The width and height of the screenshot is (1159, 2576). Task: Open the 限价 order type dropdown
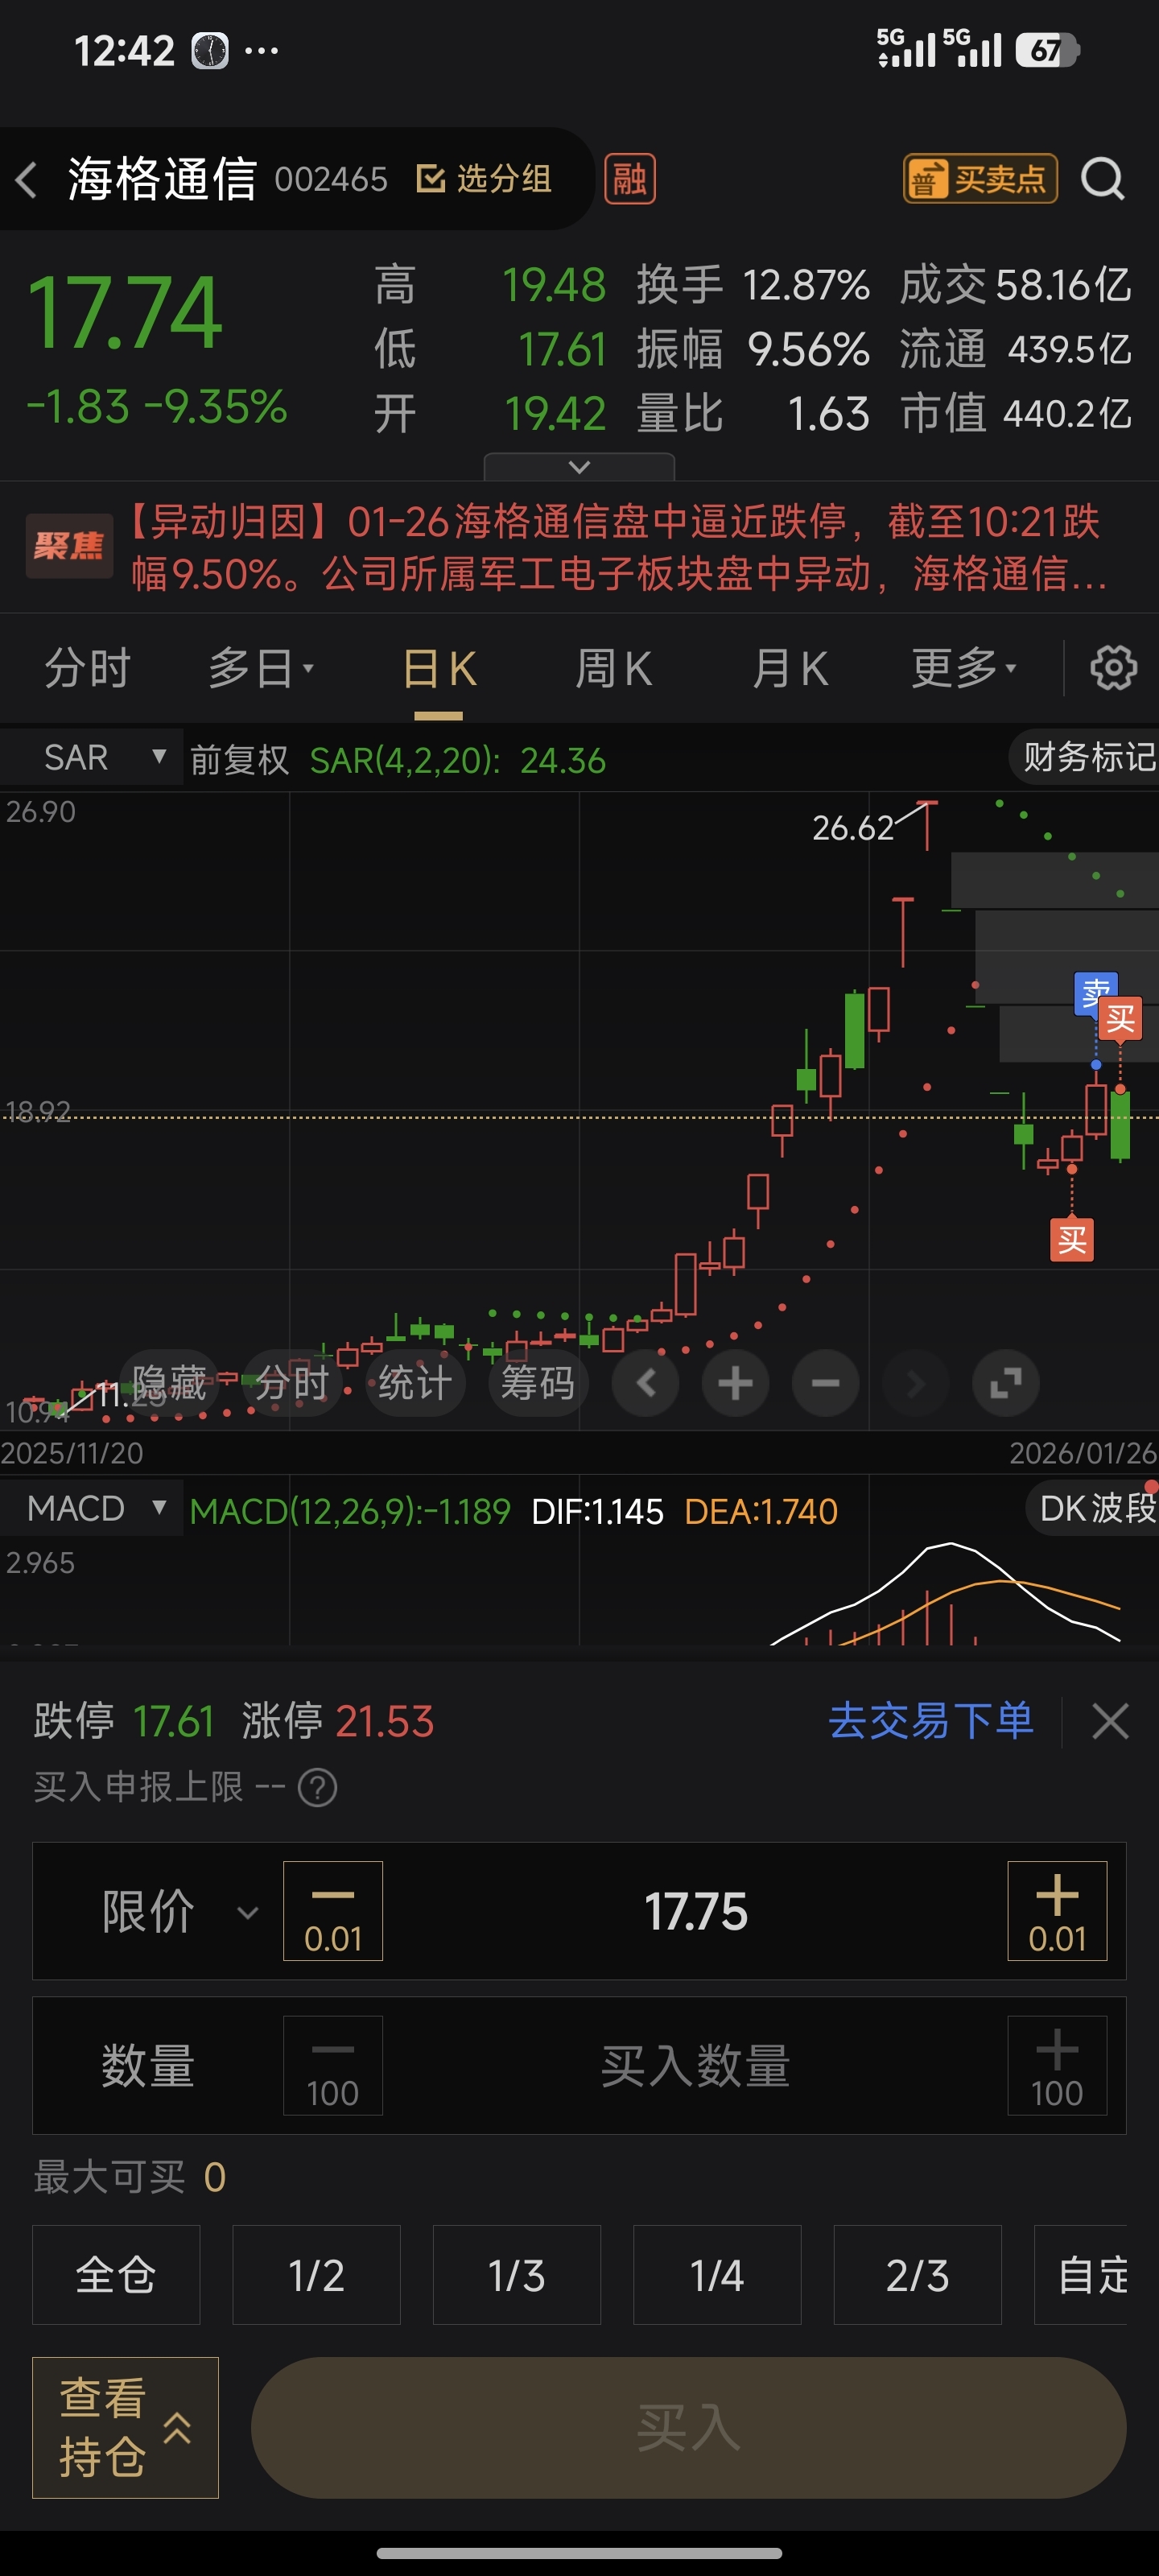point(179,1911)
